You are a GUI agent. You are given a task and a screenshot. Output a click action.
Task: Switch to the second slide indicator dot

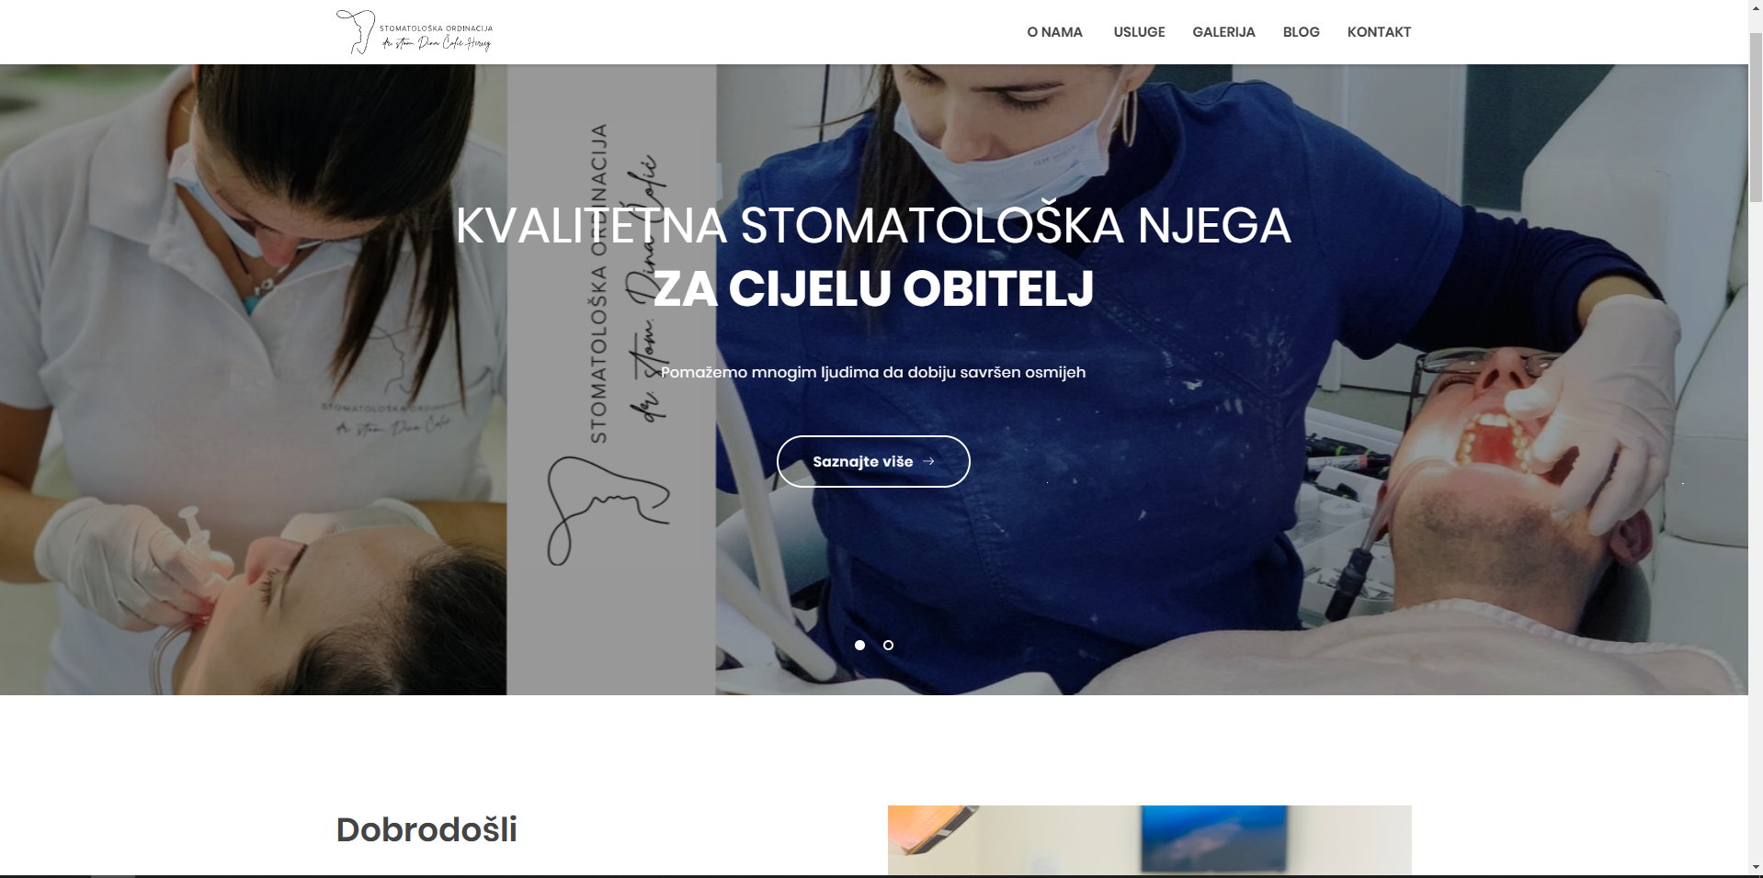pos(888,645)
